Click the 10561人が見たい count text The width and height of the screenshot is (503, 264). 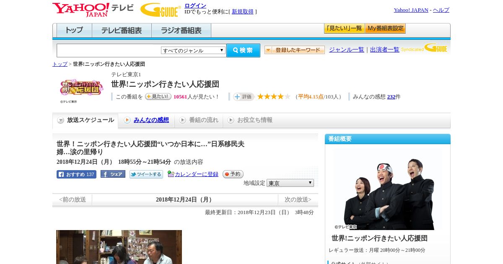(197, 97)
